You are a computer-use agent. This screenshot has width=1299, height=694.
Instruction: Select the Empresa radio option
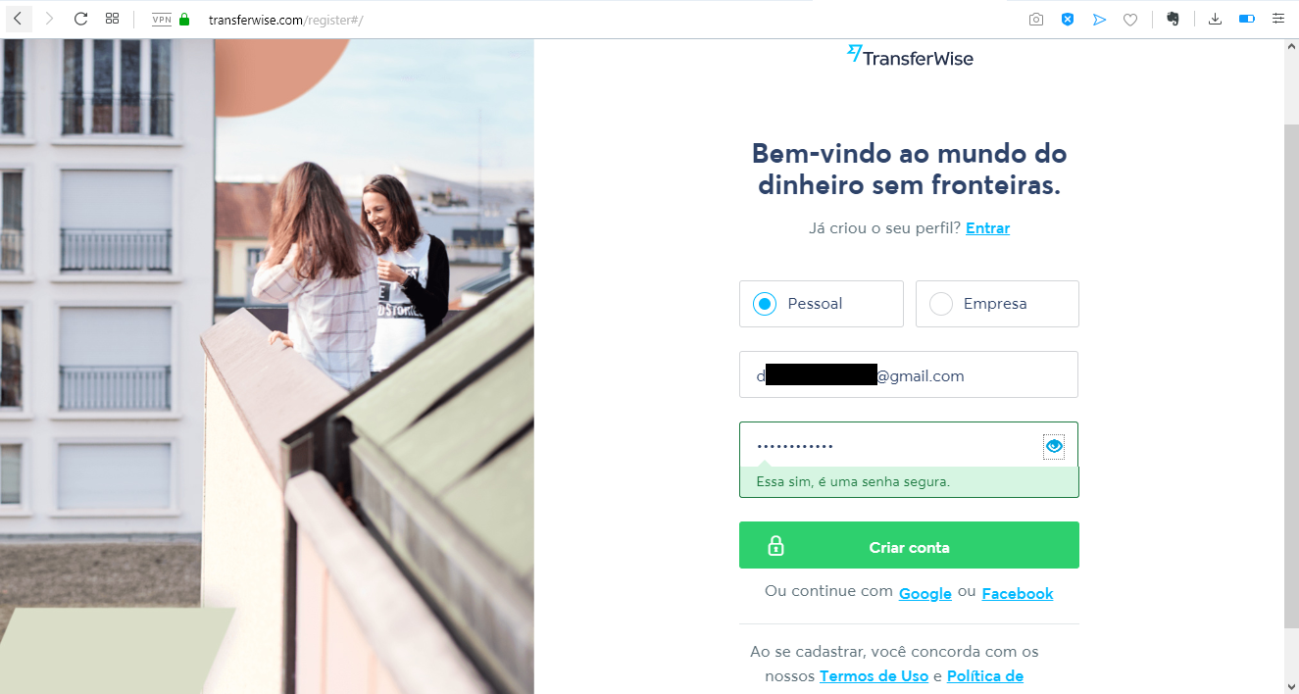pyautogui.click(x=997, y=304)
